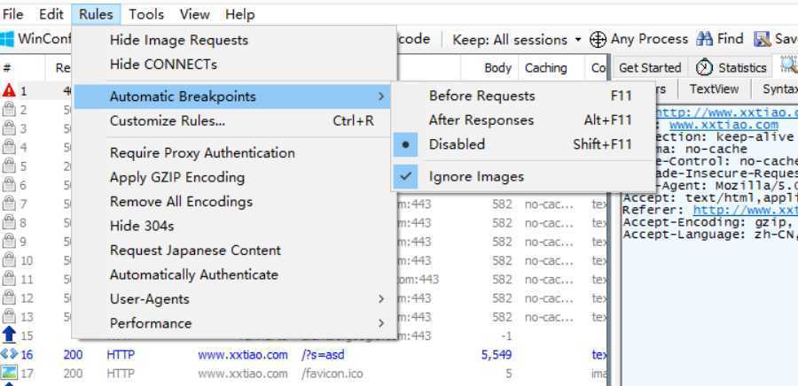The height and width of the screenshot is (386, 798).
Task: Choose Customize Rules menu entry
Action: pyautogui.click(x=235, y=121)
